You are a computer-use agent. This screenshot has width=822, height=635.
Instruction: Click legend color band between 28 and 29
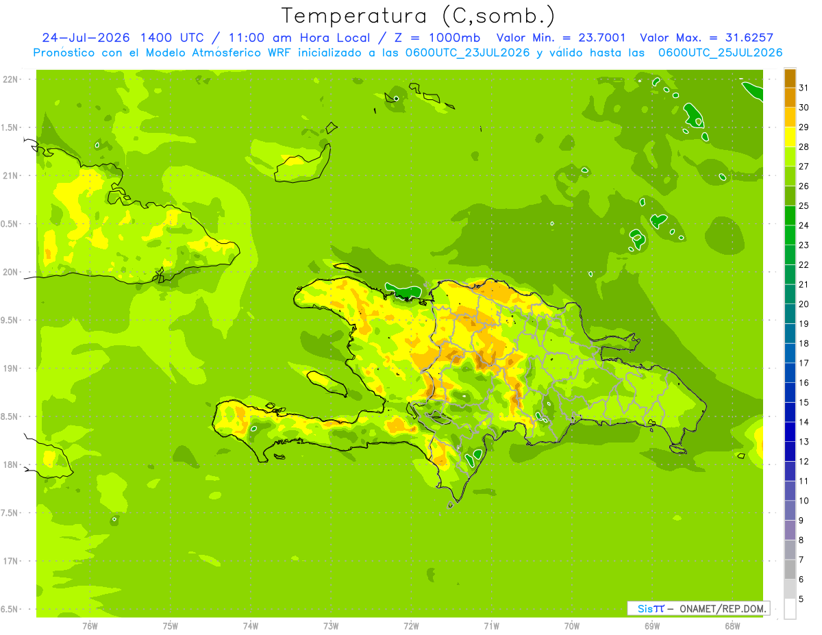[x=790, y=137]
